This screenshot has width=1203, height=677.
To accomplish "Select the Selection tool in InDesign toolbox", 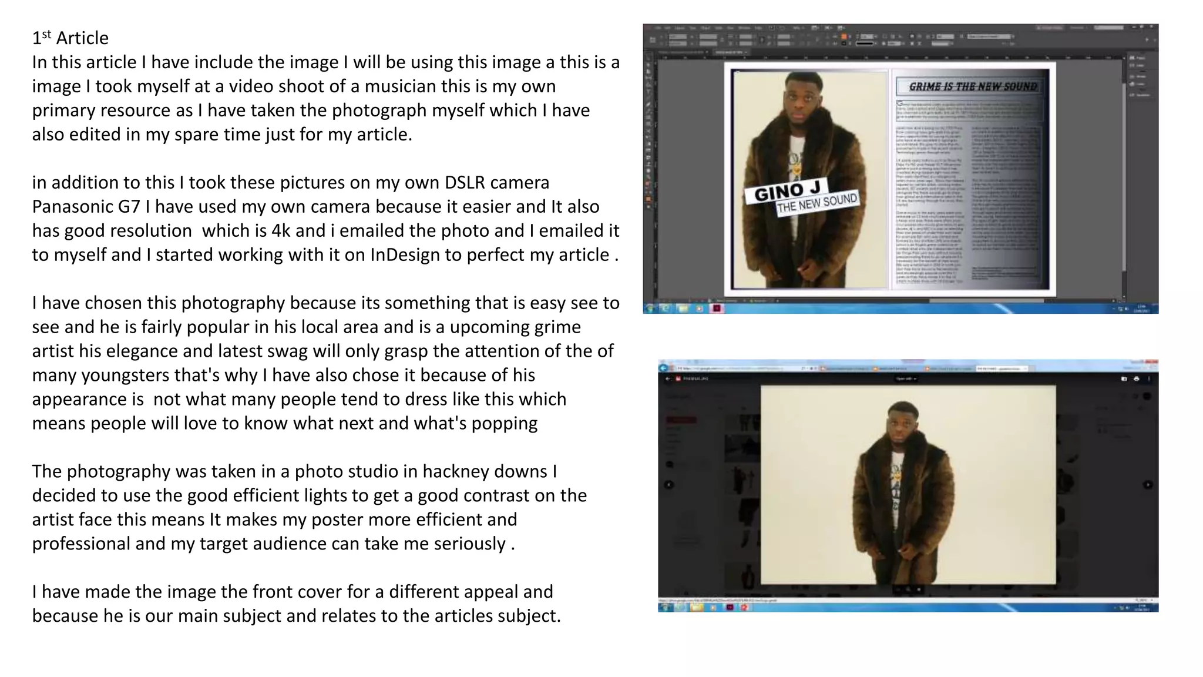I will coord(649,58).
